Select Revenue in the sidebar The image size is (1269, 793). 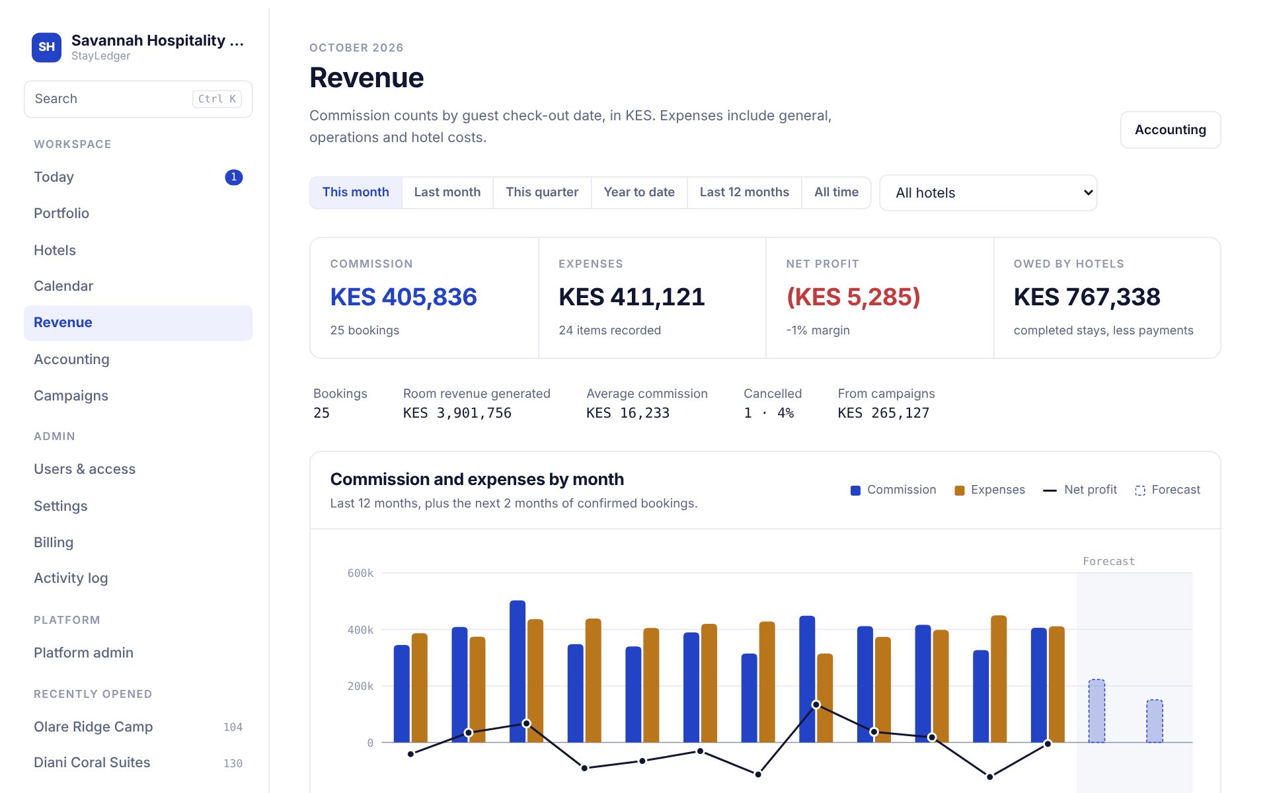click(x=138, y=323)
